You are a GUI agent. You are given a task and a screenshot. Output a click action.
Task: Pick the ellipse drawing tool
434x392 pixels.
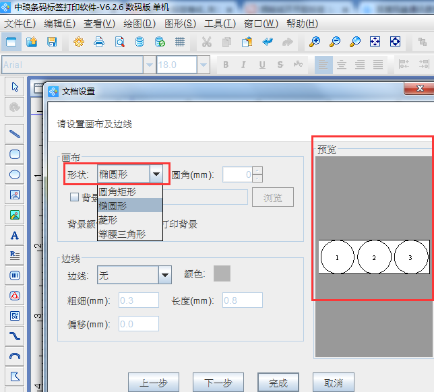[x=15, y=174]
